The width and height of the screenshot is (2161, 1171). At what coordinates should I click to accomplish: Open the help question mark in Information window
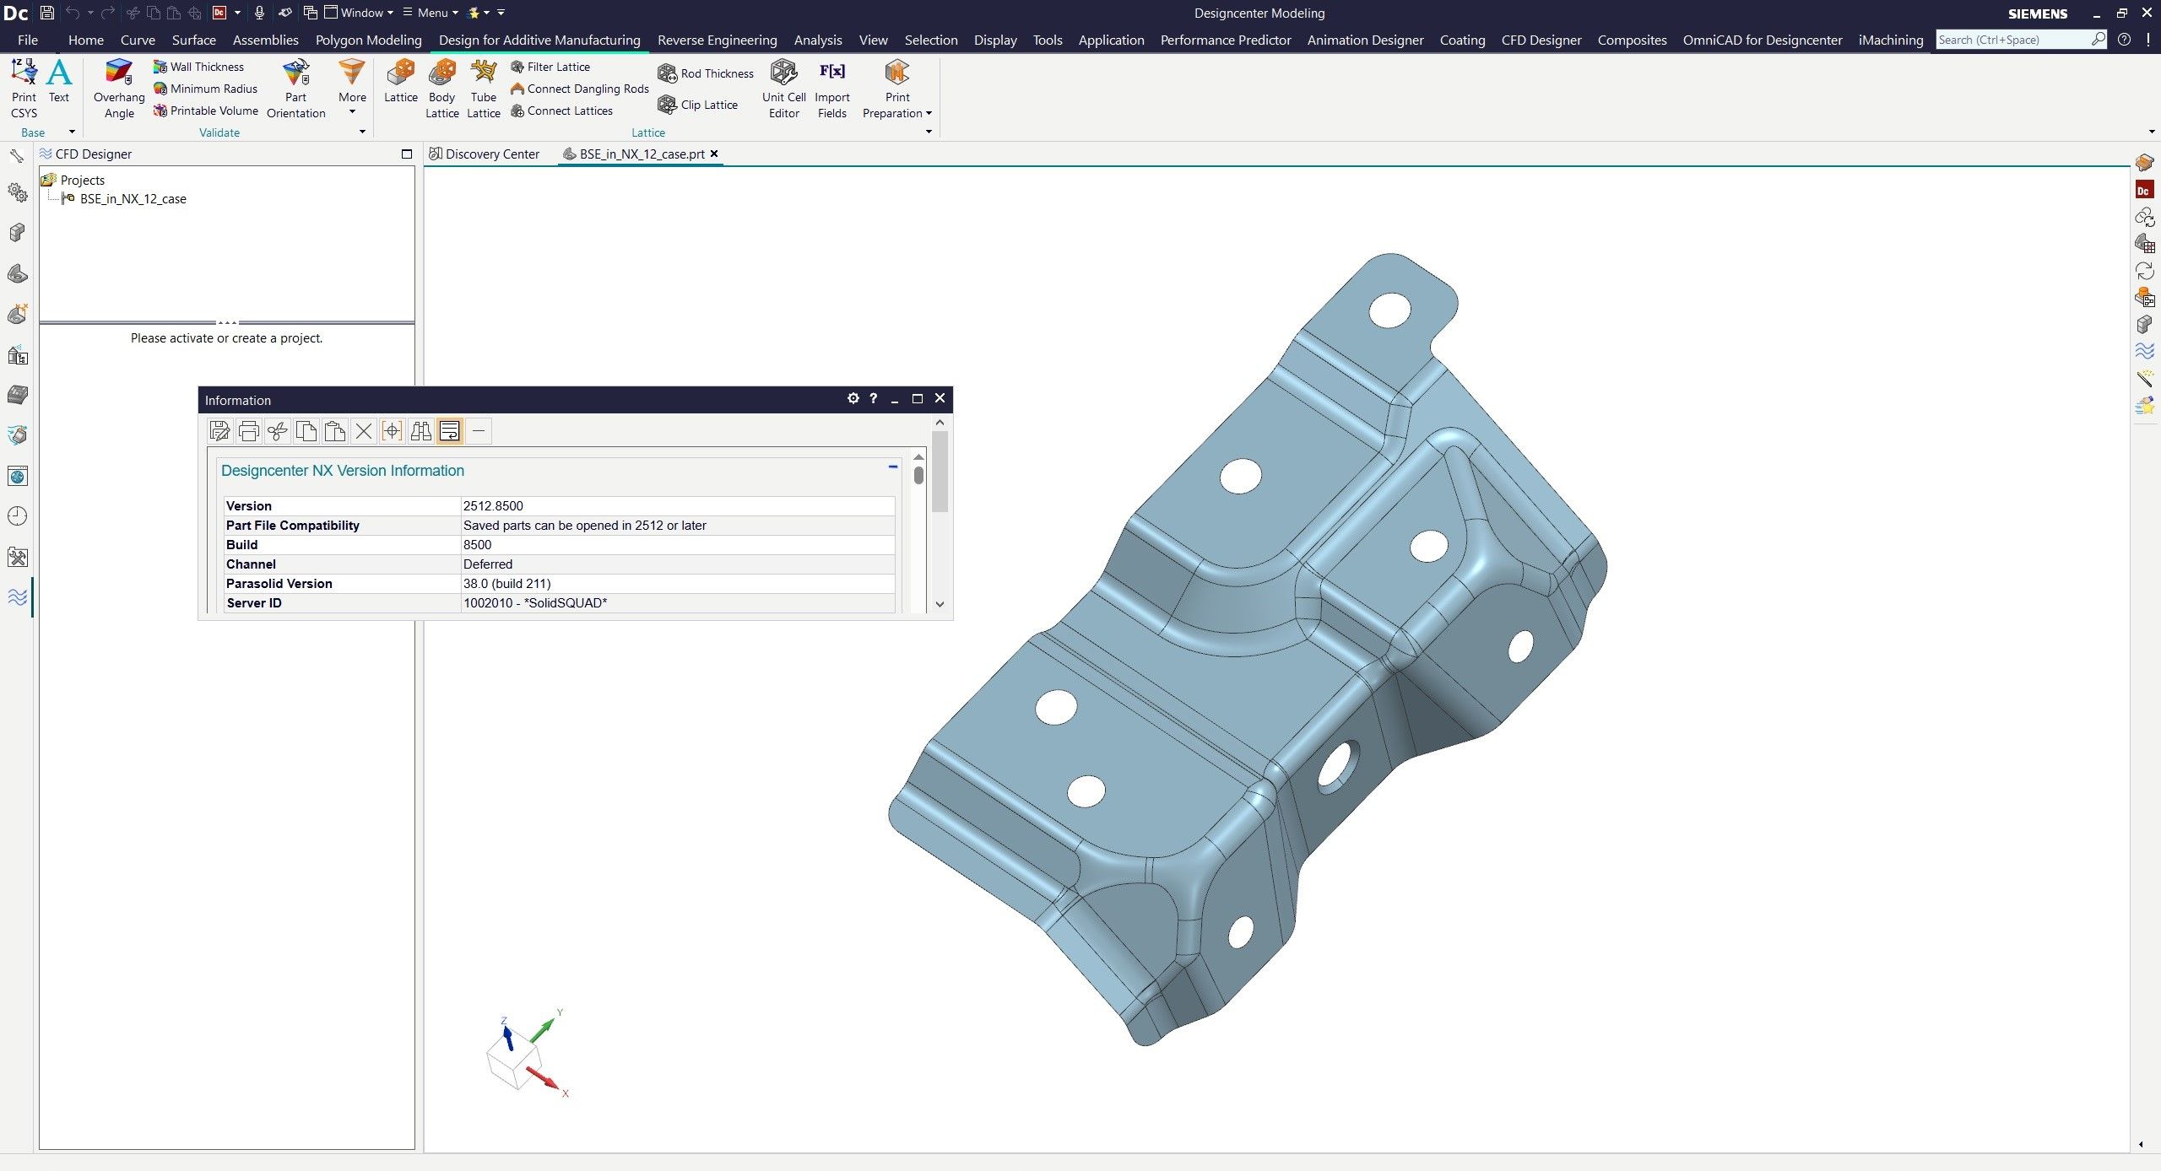[x=873, y=399]
